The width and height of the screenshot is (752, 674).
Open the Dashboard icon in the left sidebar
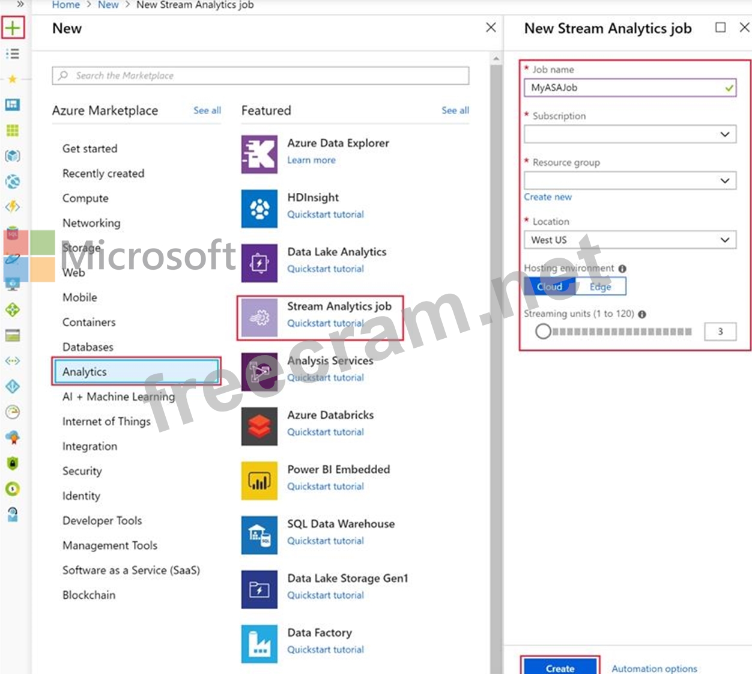point(13,105)
